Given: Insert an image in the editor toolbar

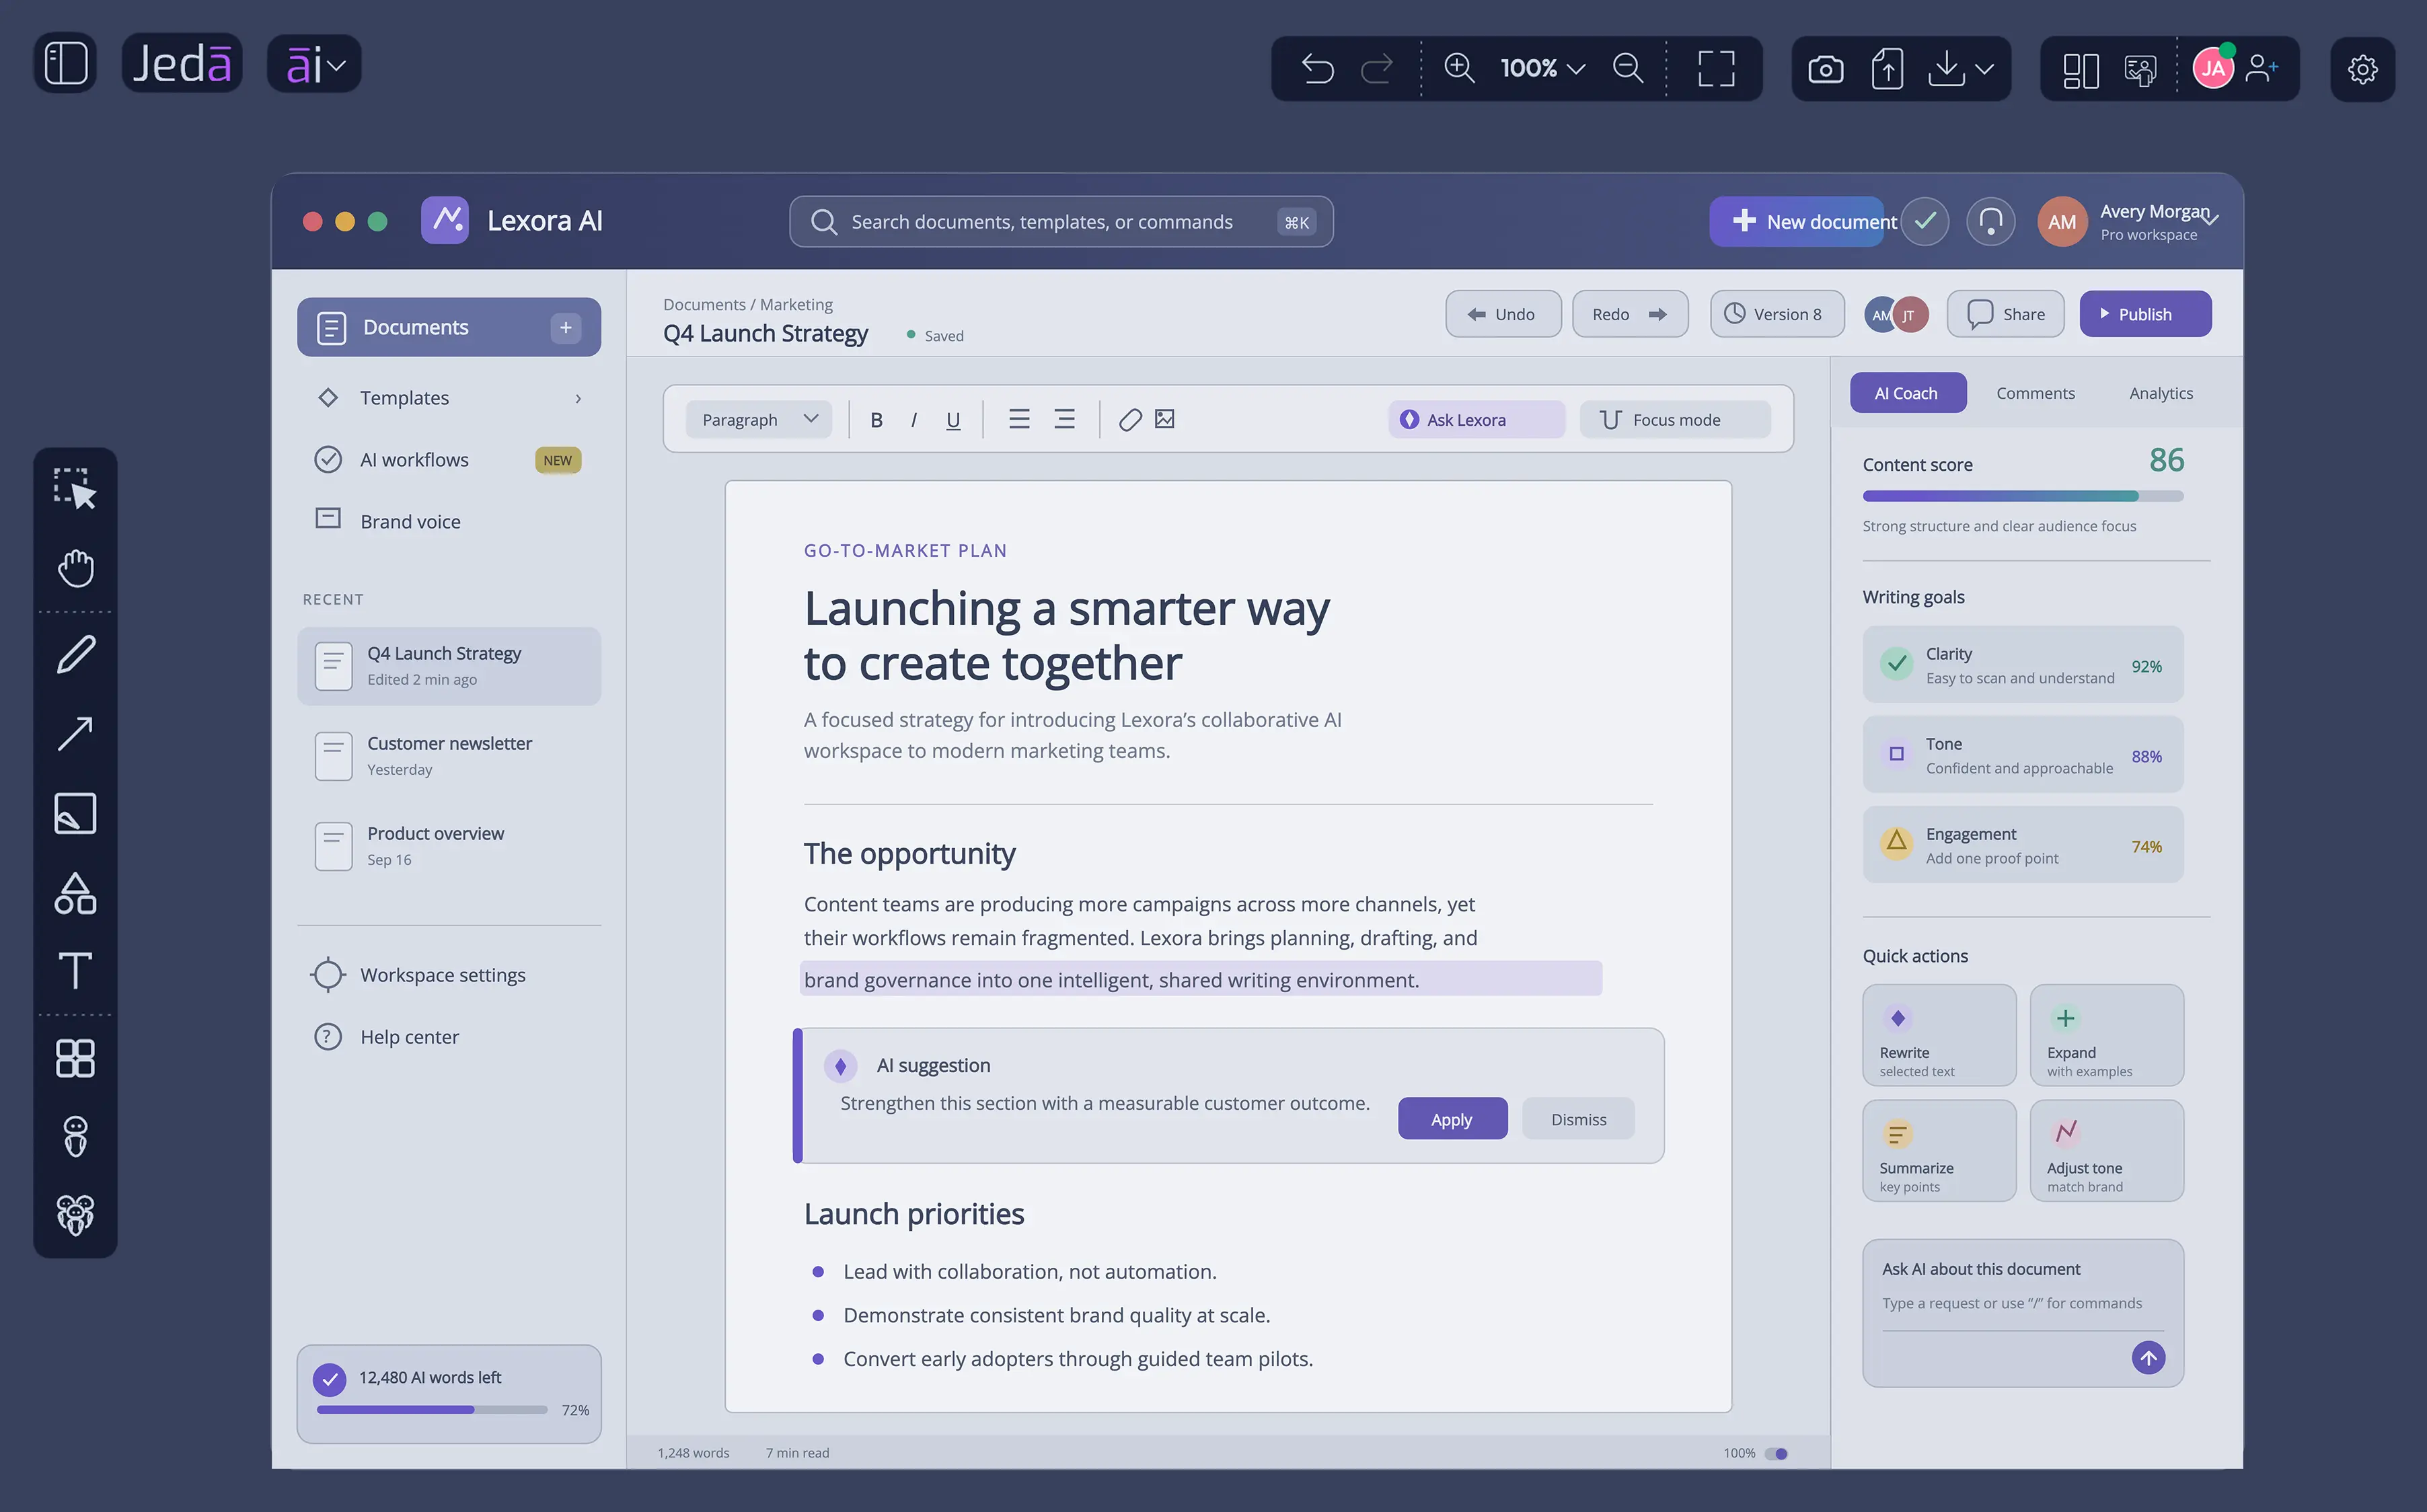Looking at the screenshot, I should click(1165, 419).
